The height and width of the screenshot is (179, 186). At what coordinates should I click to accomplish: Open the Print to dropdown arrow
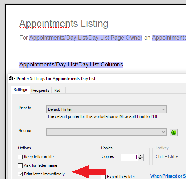(x=163, y=109)
